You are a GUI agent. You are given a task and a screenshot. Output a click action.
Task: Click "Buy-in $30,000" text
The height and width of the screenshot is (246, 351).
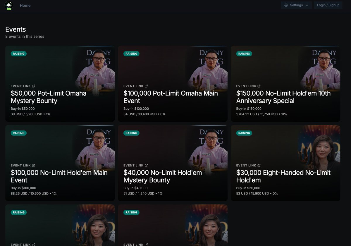(248, 188)
